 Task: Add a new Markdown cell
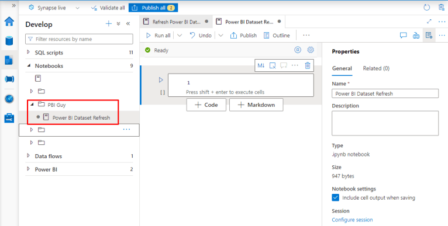(x=256, y=105)
